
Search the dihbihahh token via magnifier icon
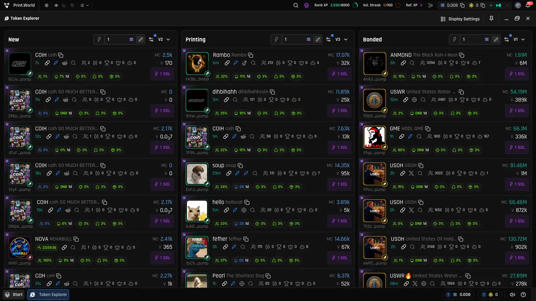[x=235, y=100]
